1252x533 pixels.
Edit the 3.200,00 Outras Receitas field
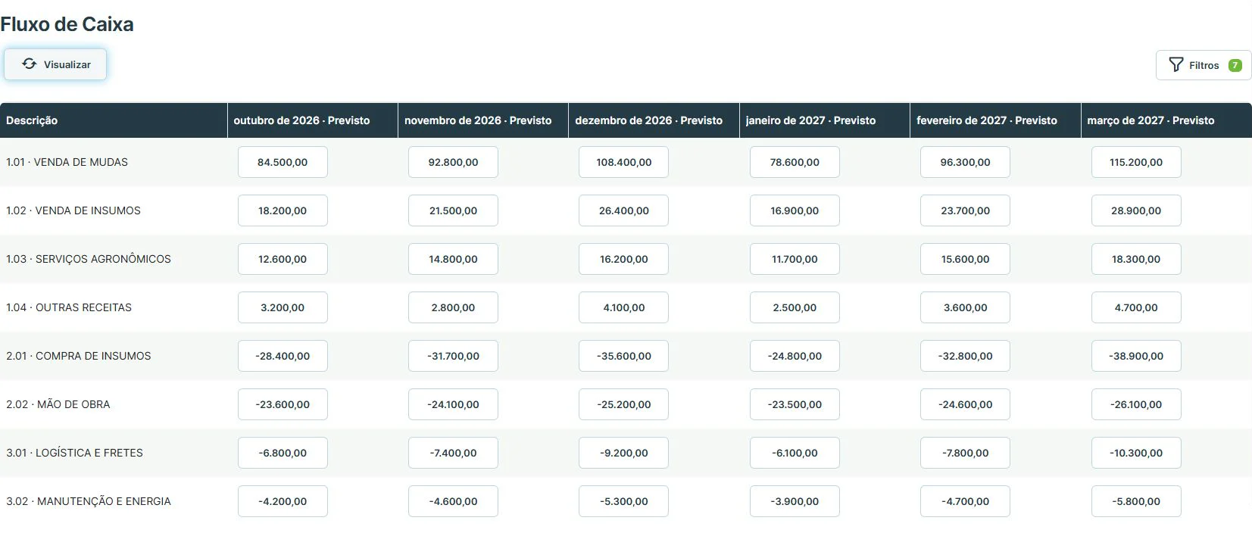click(x=283, y=307)
